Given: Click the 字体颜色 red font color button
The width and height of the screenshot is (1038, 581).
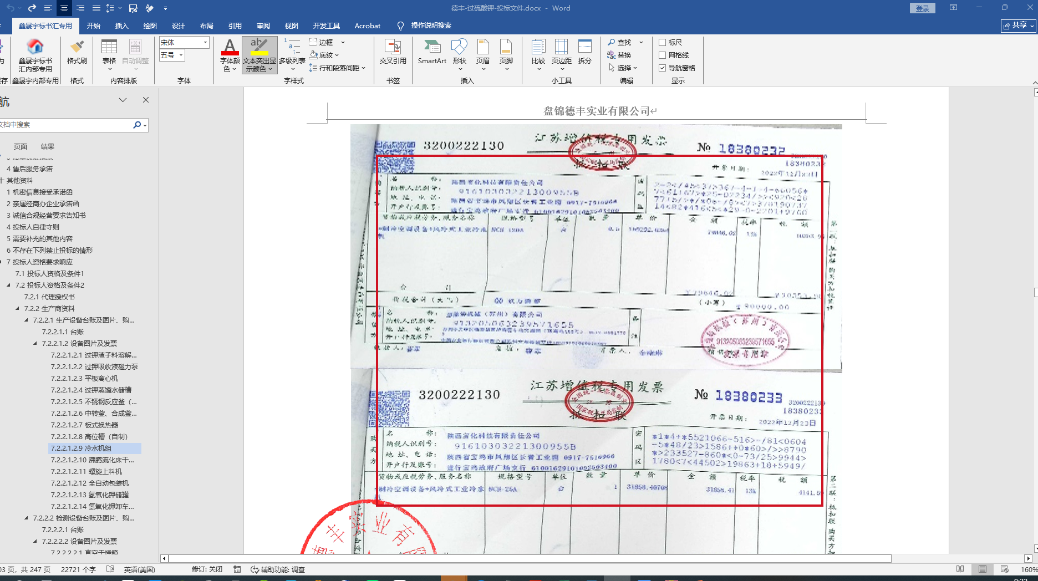Looking at the screenshot, I should pos(229,48).
